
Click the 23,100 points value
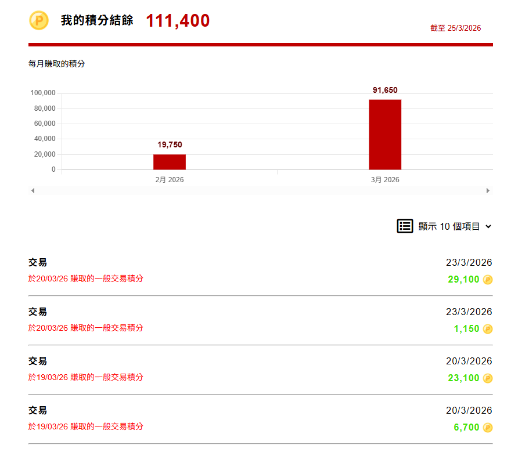[463, 378]
